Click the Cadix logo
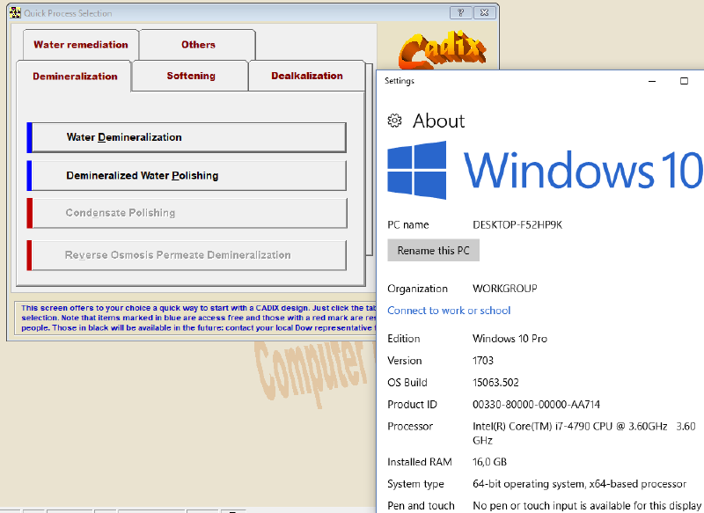 (x=443, y=51)
